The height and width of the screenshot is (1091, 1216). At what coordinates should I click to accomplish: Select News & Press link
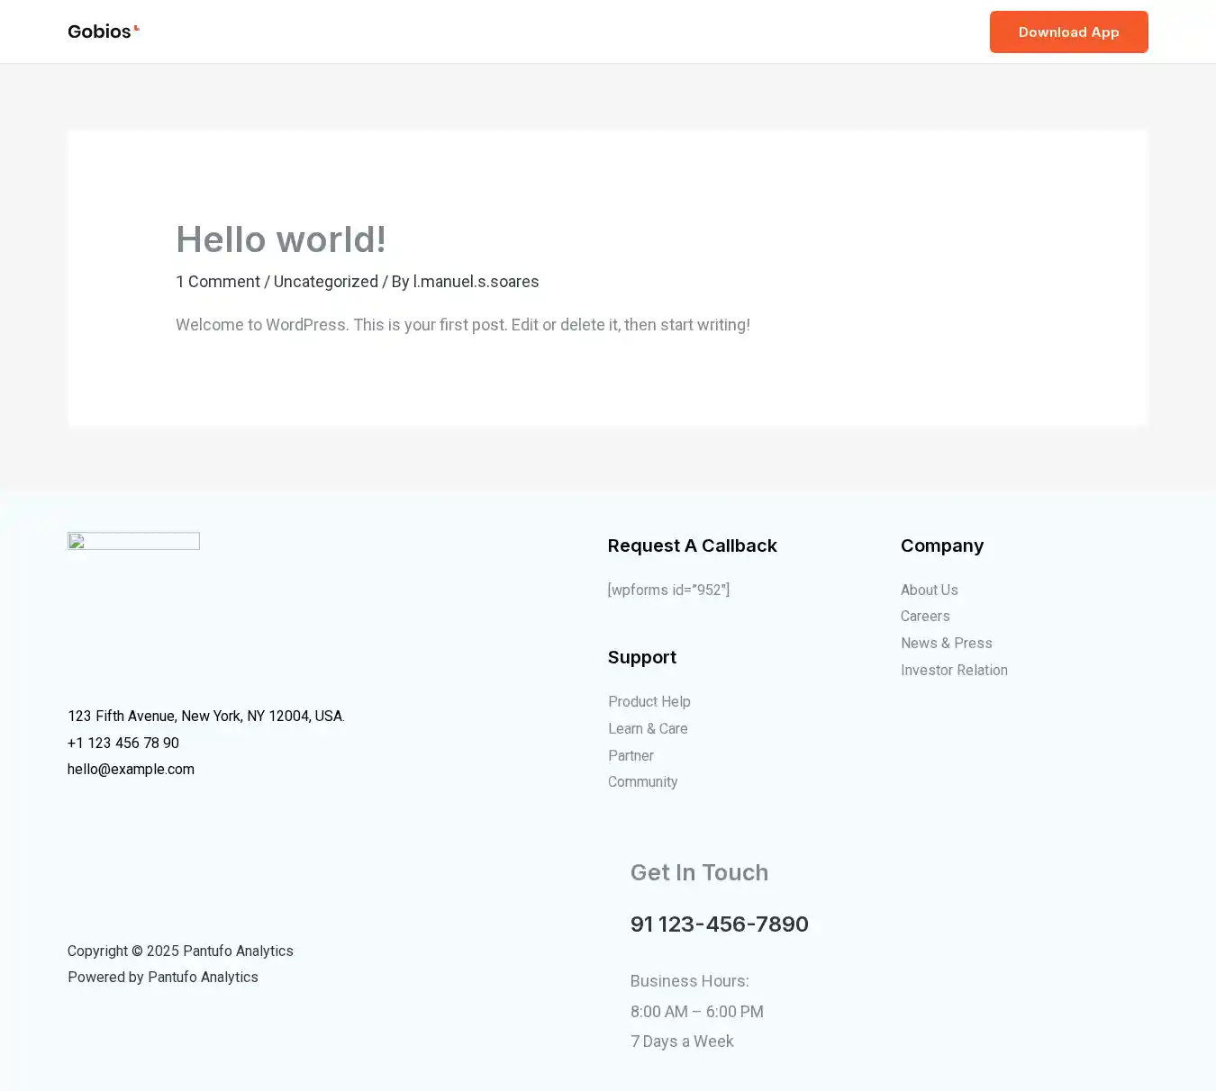pos(946,644)
